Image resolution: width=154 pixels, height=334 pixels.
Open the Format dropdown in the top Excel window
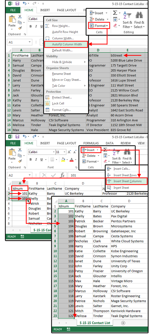point(99,26)
